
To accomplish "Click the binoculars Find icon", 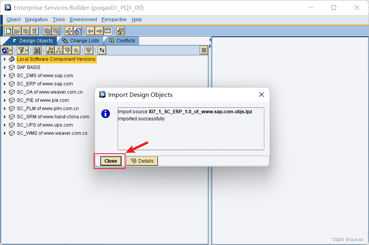I will (37, 50).
